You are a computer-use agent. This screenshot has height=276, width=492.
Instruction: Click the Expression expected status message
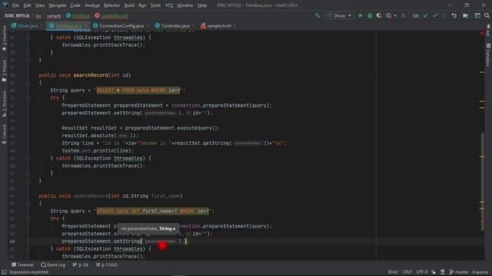[x=29, y=272]
